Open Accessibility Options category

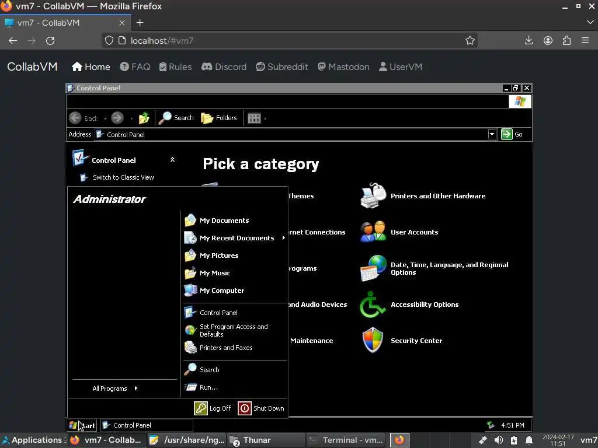coord(409,304)
